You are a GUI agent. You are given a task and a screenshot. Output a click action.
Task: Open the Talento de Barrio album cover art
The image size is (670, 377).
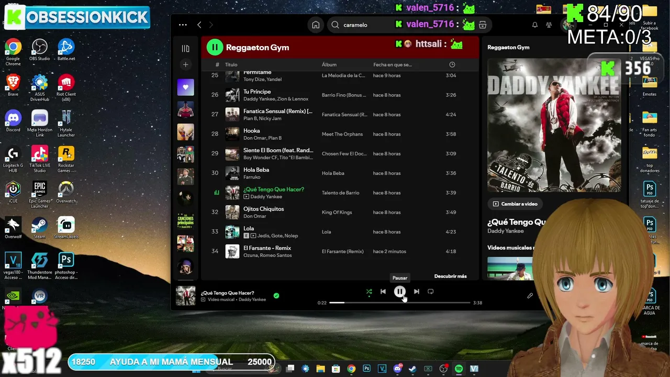coord(554,125)
